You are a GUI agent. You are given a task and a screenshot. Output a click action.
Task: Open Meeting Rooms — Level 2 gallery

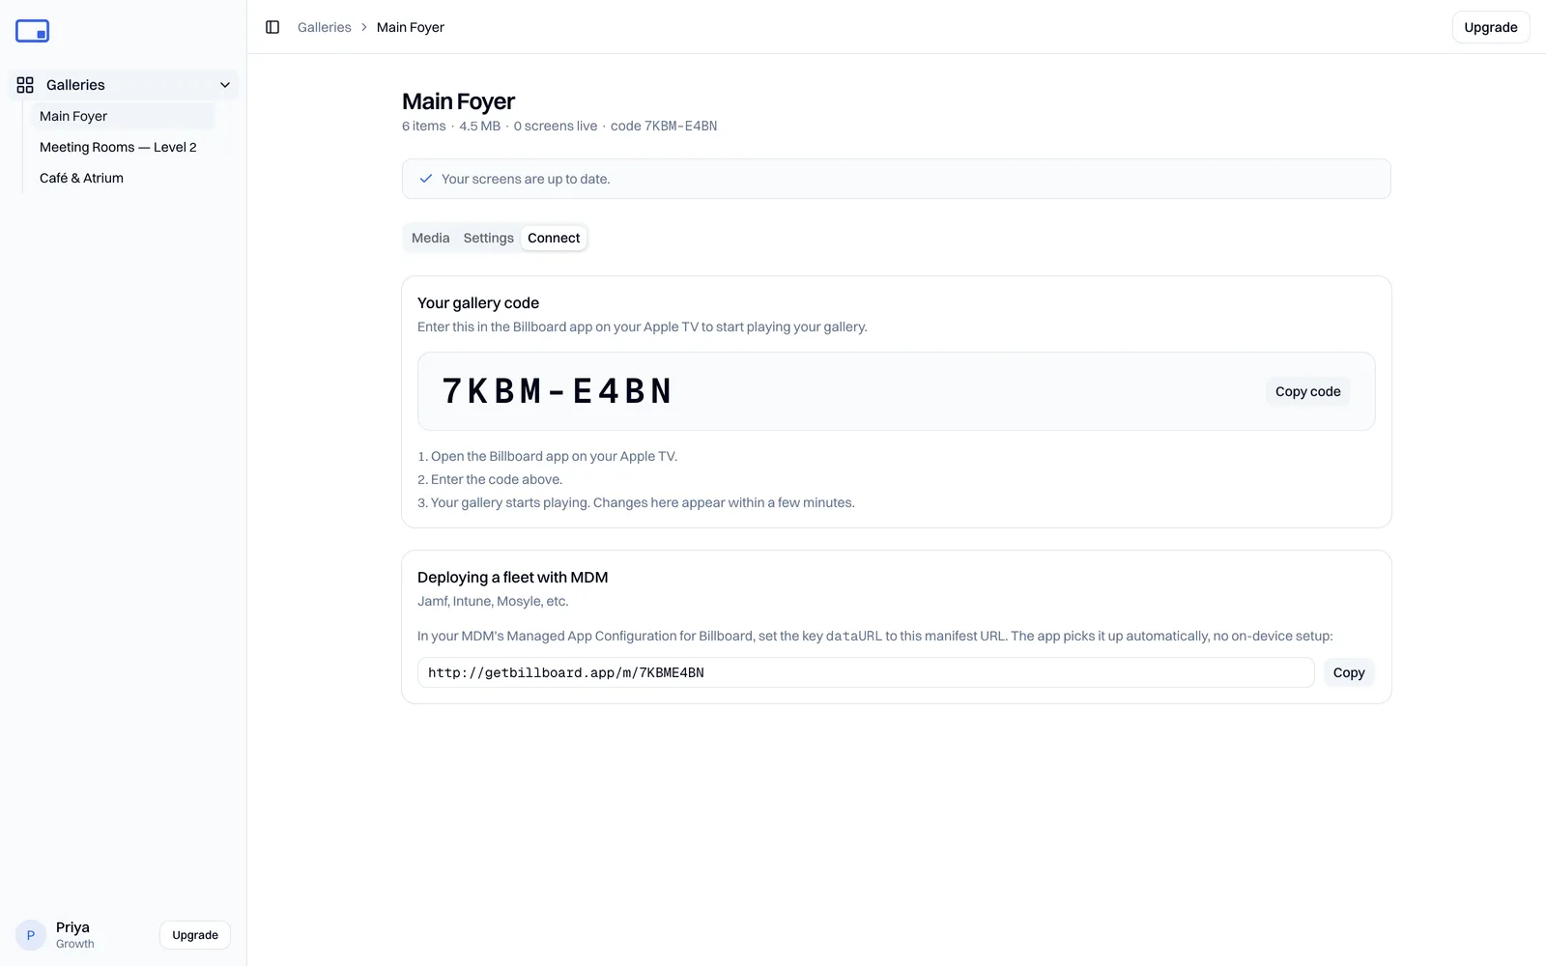tap(118, 147)
